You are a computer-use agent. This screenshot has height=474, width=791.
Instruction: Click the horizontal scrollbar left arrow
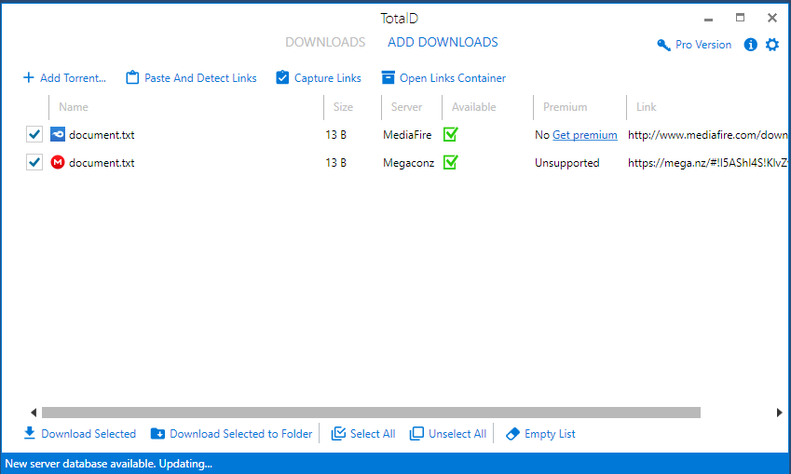(34, 413)
